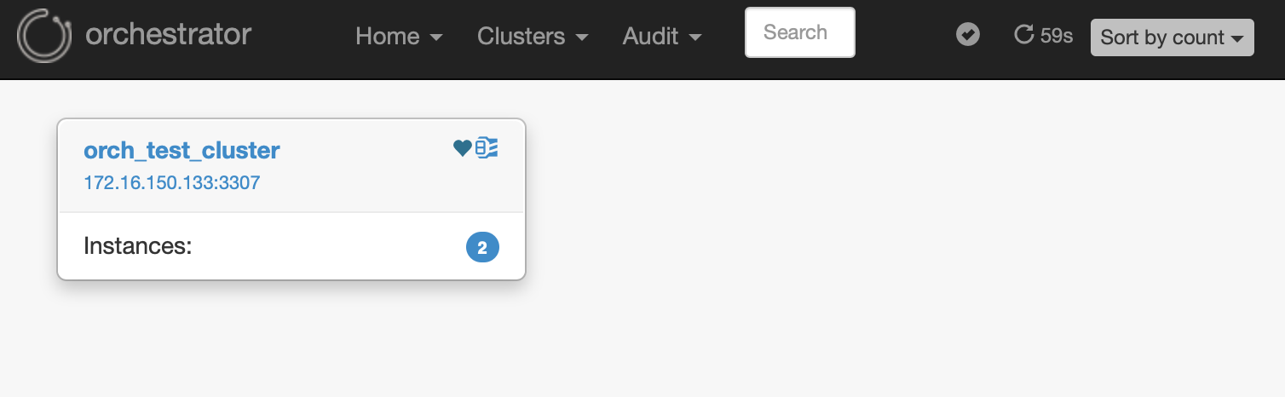Click the caret inside Sort by count
This screenshot has height=397, width=1285.
1237,38
